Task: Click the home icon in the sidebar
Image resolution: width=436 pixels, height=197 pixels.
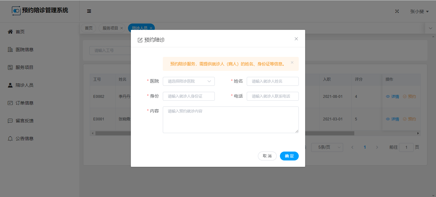Action: point(10,32)
